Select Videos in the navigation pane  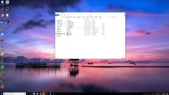click(x=60, y=30)
